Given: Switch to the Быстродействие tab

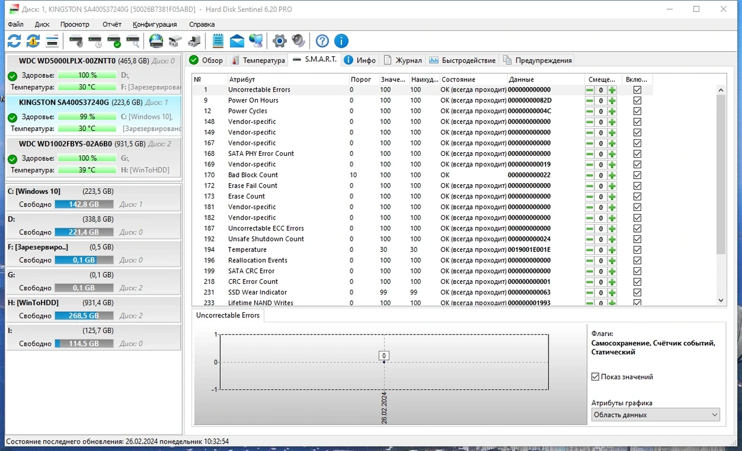Looking at the screenshot, I should point(463,60).
